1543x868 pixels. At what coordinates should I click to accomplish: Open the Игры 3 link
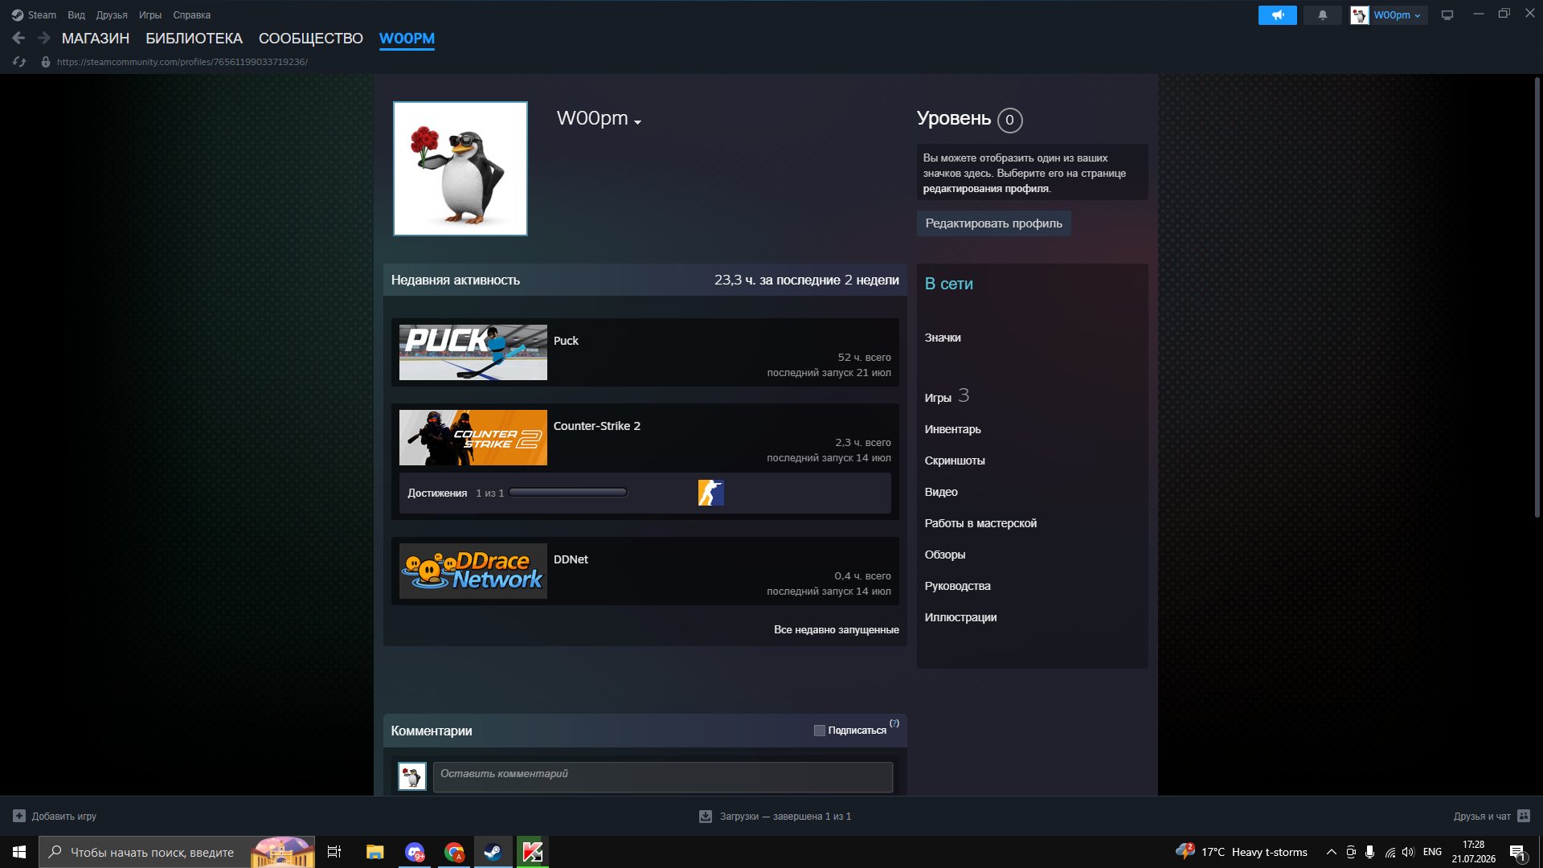[x=947, y=396]
